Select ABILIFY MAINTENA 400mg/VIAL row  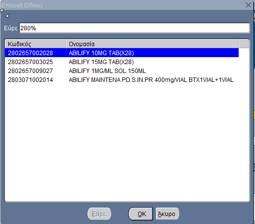122,79
